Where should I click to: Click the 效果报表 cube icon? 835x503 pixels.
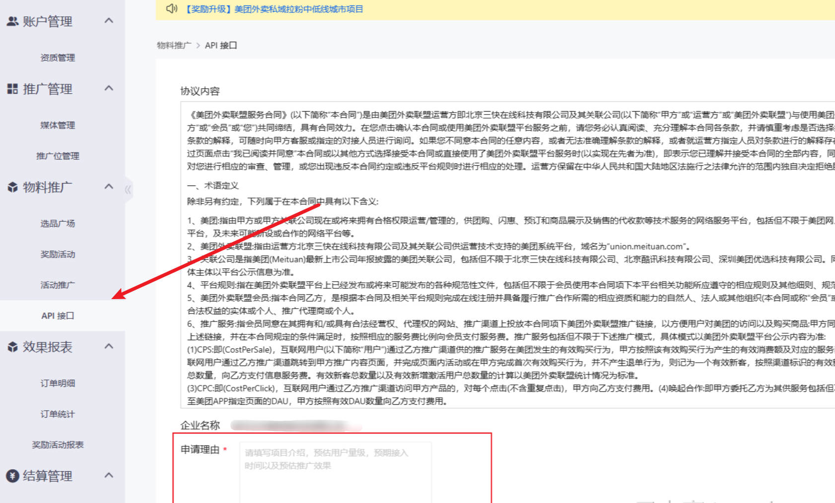coord(12,347)
